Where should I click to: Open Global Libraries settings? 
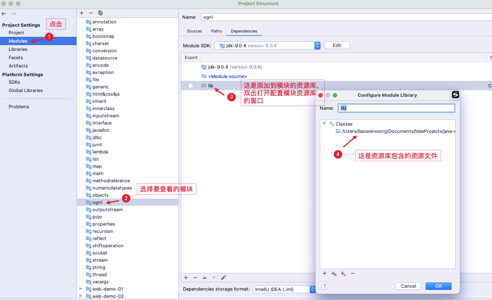(x=26, y=90)
